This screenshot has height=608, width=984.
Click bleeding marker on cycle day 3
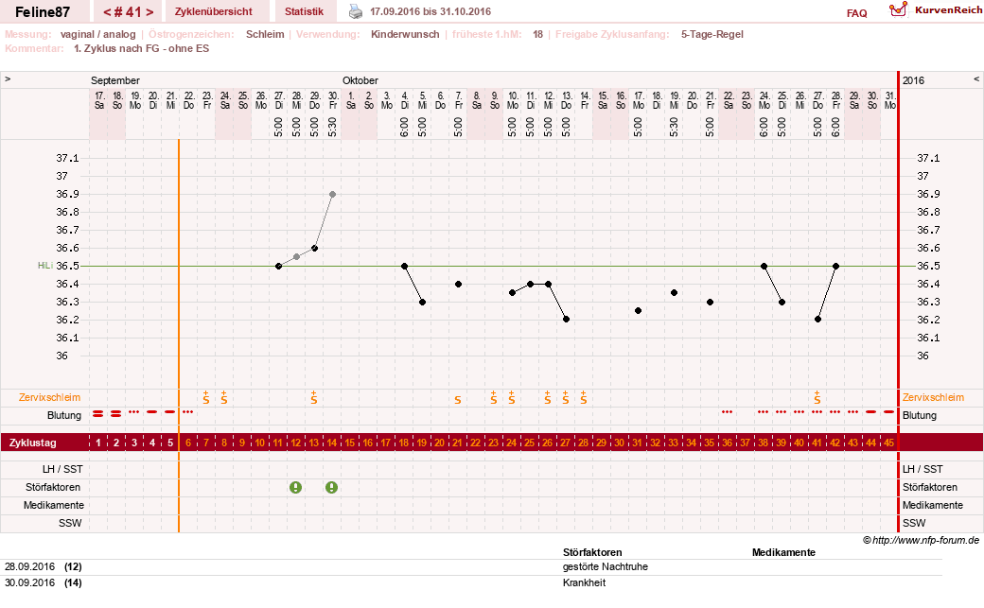(x=133, y=412)
